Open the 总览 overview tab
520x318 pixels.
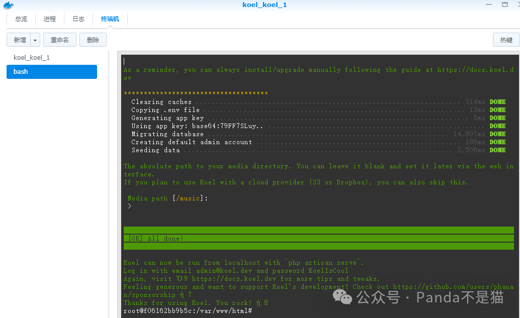pyautogui.click(x=21, y=19)
